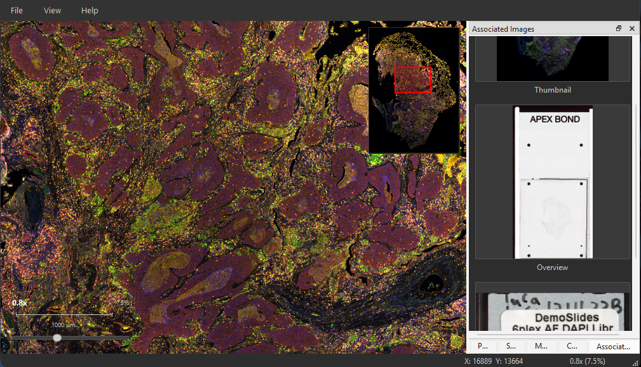Select the Associat... tab

(613, 346)
